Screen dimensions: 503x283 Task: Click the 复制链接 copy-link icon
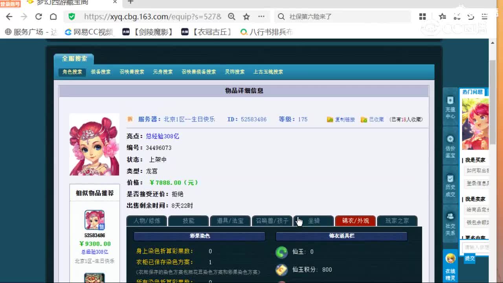point(330,119)
